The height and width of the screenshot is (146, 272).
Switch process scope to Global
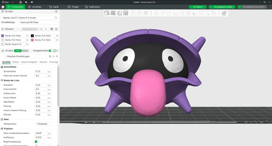point(18,51)
